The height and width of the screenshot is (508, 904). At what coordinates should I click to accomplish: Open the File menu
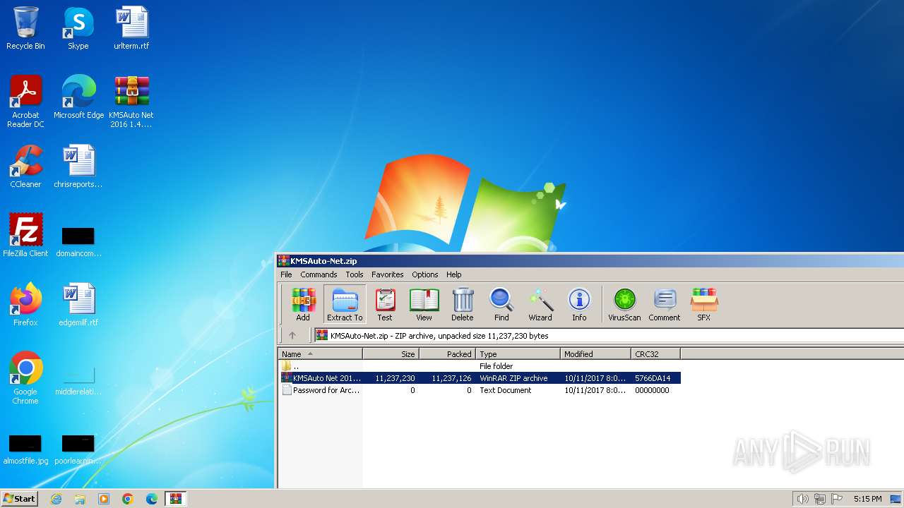(x=286, y=274)
